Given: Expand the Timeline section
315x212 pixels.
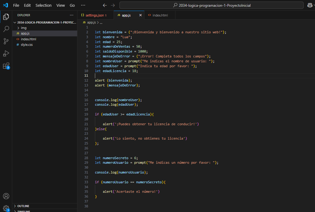Looking at the screenshot, I should tap(45, 211).
